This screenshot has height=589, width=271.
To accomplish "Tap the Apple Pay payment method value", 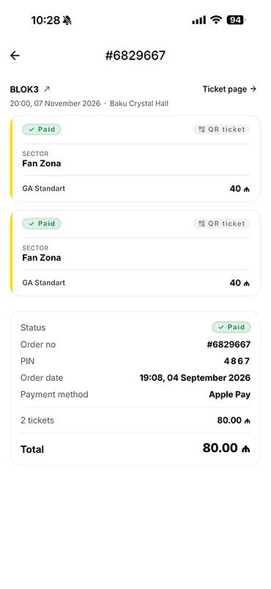I will pyautogui.click(x=230, y=395).
